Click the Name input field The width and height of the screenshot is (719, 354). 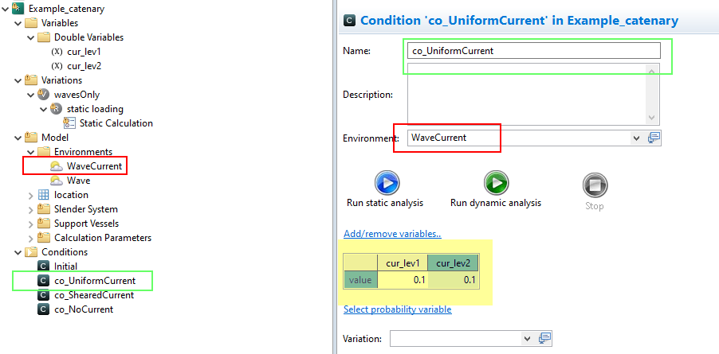(532, 51)
